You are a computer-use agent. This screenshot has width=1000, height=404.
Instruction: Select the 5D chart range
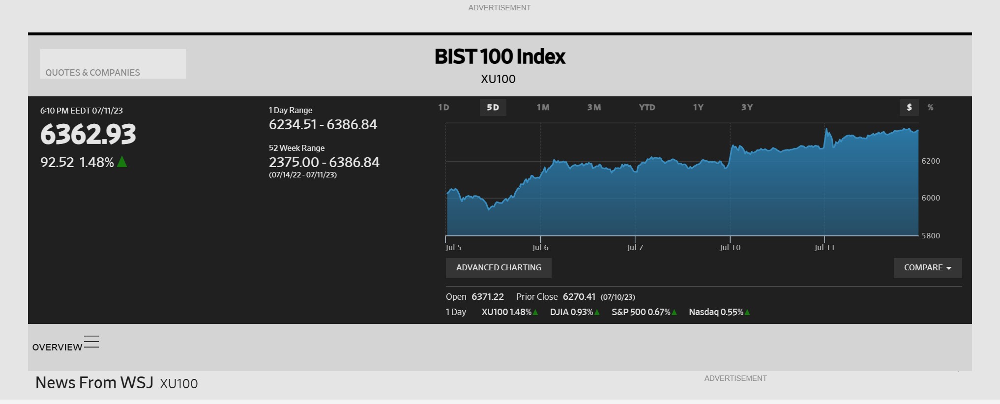click(493, 107)
